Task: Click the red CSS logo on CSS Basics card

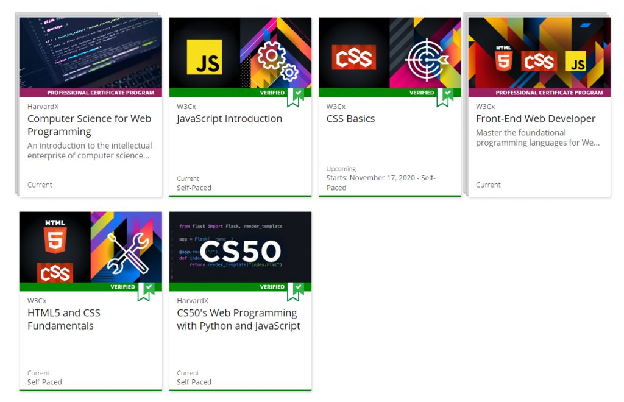Action: [x=354, y=57]
